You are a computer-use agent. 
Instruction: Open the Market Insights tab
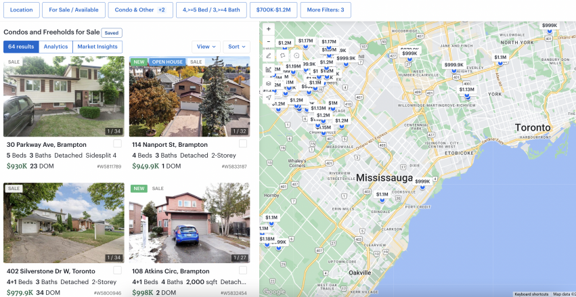[x=97, y=47]
